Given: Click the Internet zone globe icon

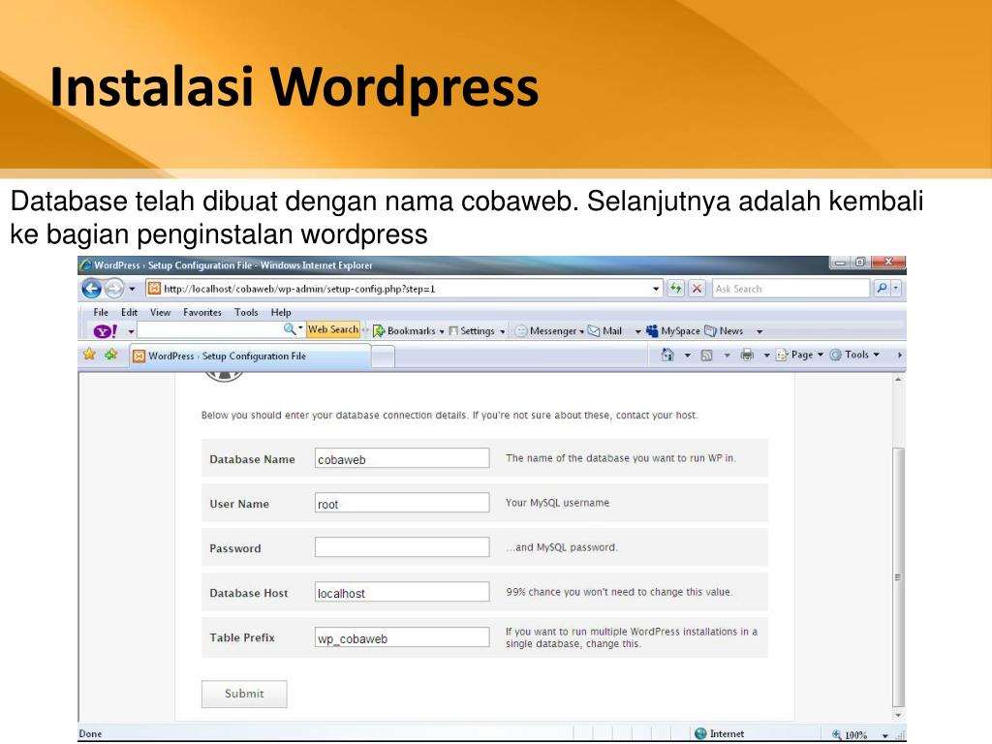Looking at the screenshot, I should (x=700, y=734).
